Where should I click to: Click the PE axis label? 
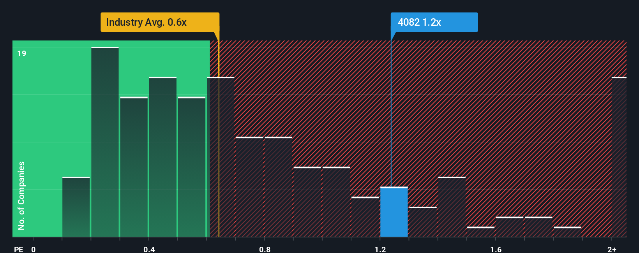[19, 249]
